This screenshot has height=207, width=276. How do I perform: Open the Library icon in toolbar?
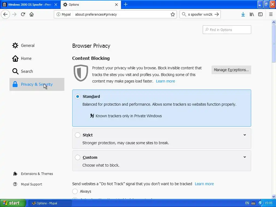pyautogui.click(x=252, y=14)
